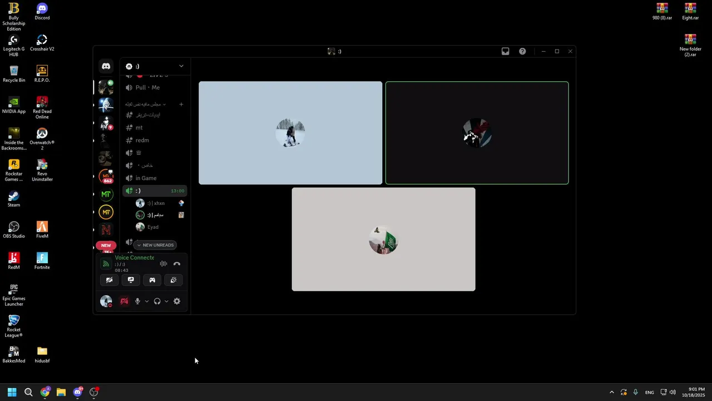712x401 pixels.
Task: Start an activity with controller icon
Action: click(152, 280)
